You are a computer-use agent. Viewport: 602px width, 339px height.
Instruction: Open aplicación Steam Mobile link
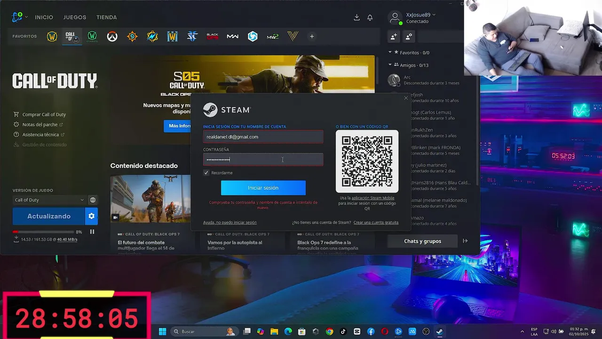[373, 198]
